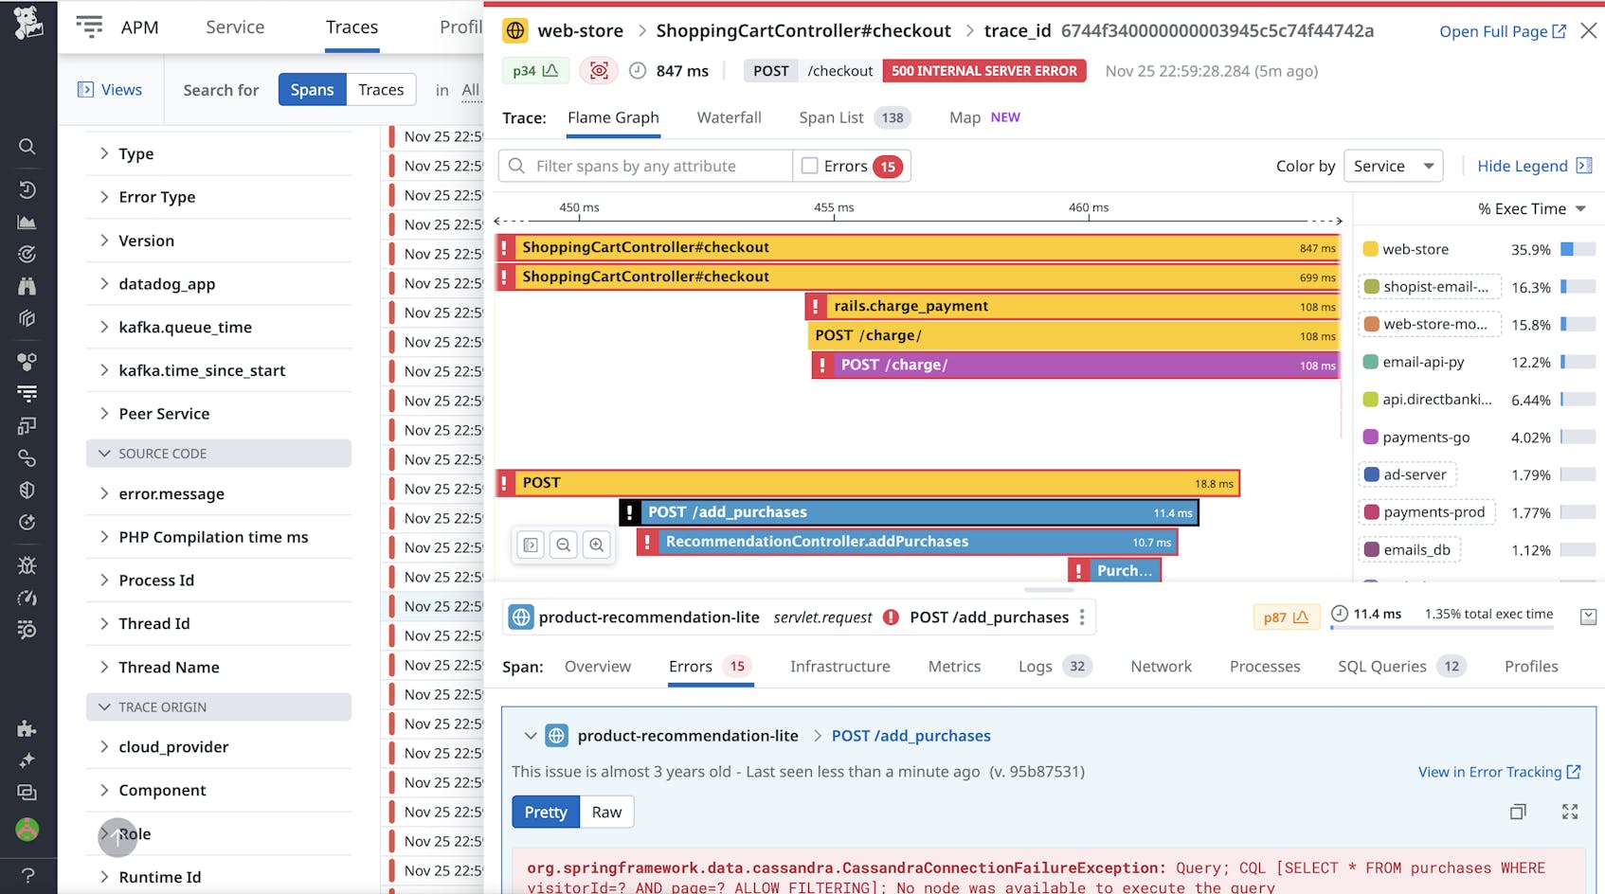This screenshot has height=894, width=1605.
Task: Enable the Errors filter checkbox
Action: [811, 166]
